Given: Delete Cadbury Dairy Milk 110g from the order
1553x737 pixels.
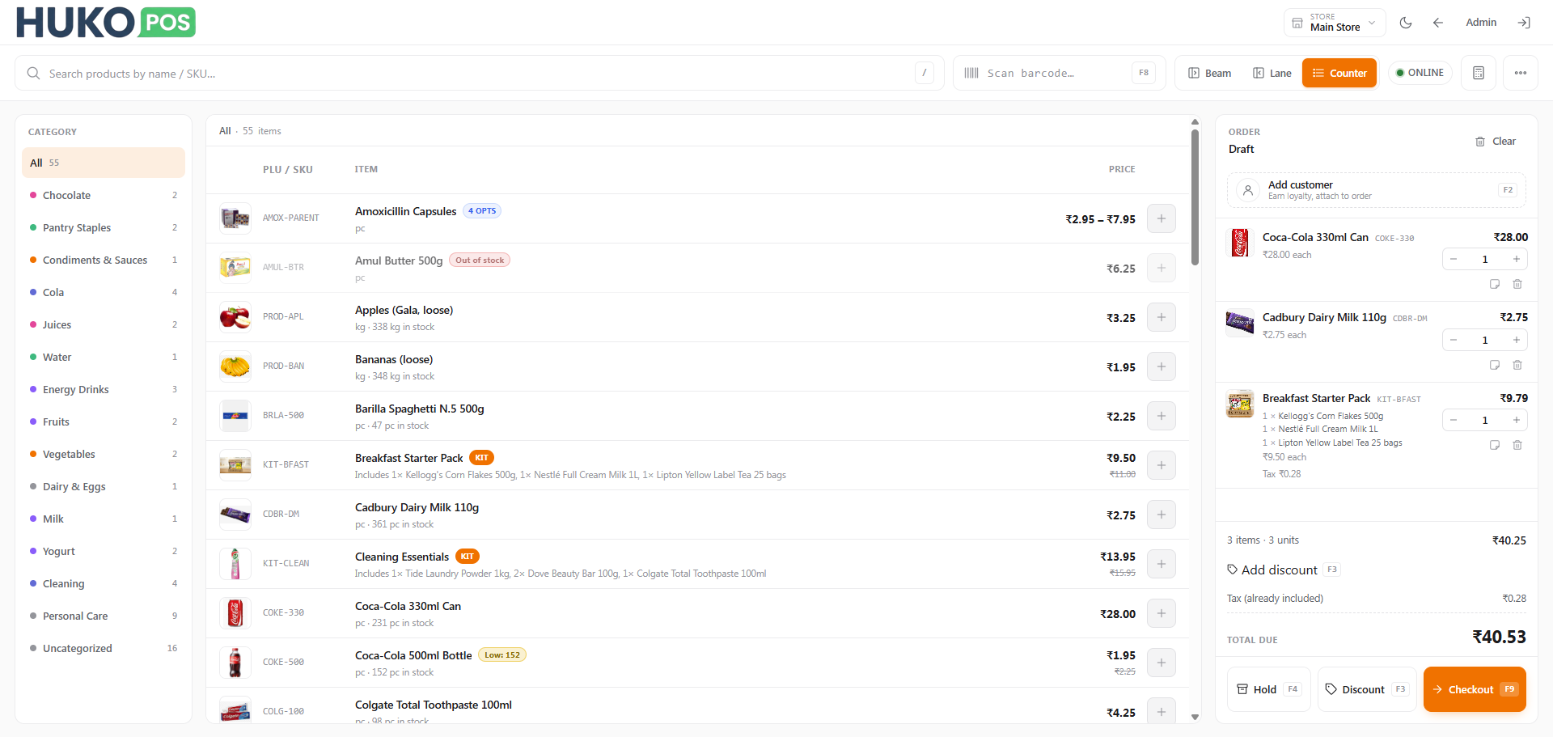Looking at the screenshot, I should point(1517,365).
